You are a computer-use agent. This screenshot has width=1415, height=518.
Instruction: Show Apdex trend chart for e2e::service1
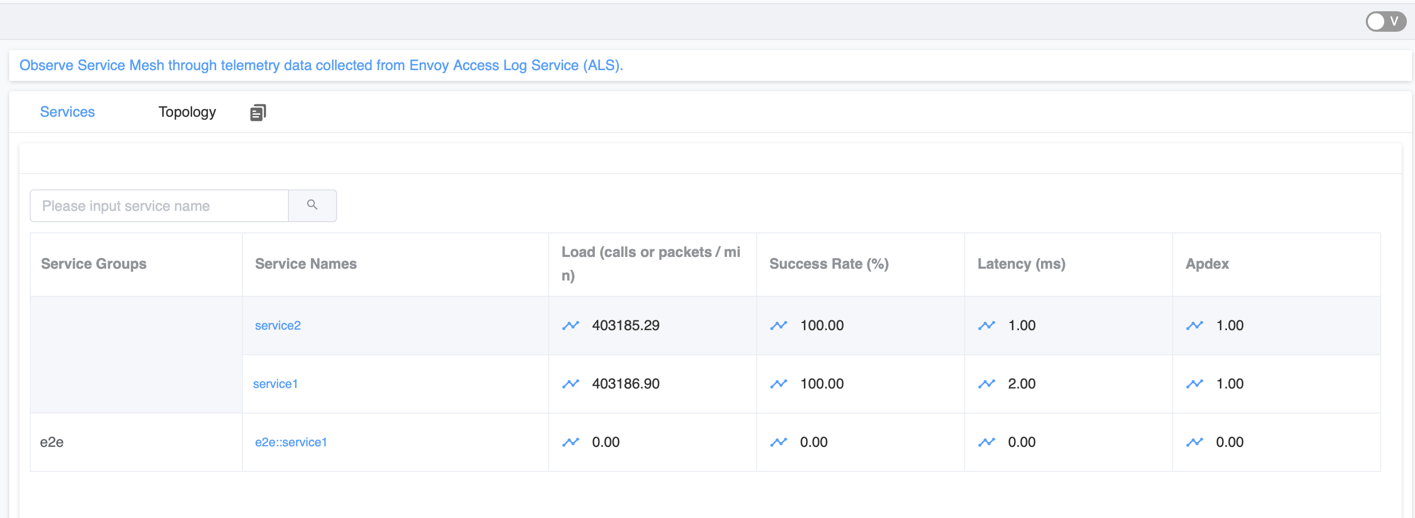pos(1194,442)
